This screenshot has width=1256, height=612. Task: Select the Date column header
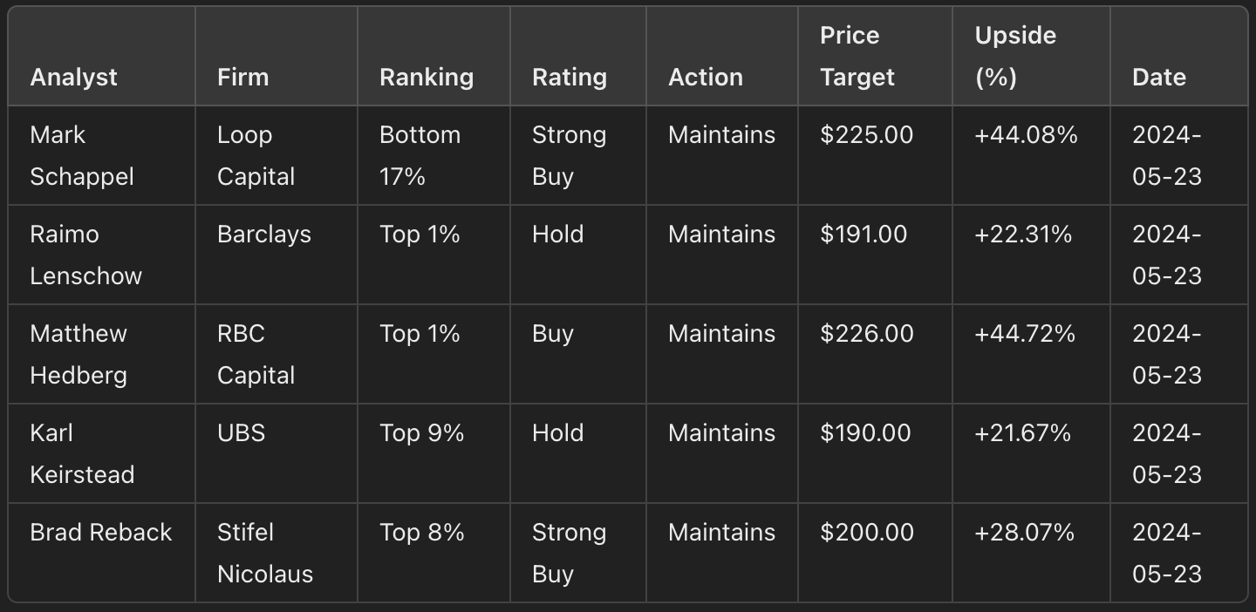1159,77
